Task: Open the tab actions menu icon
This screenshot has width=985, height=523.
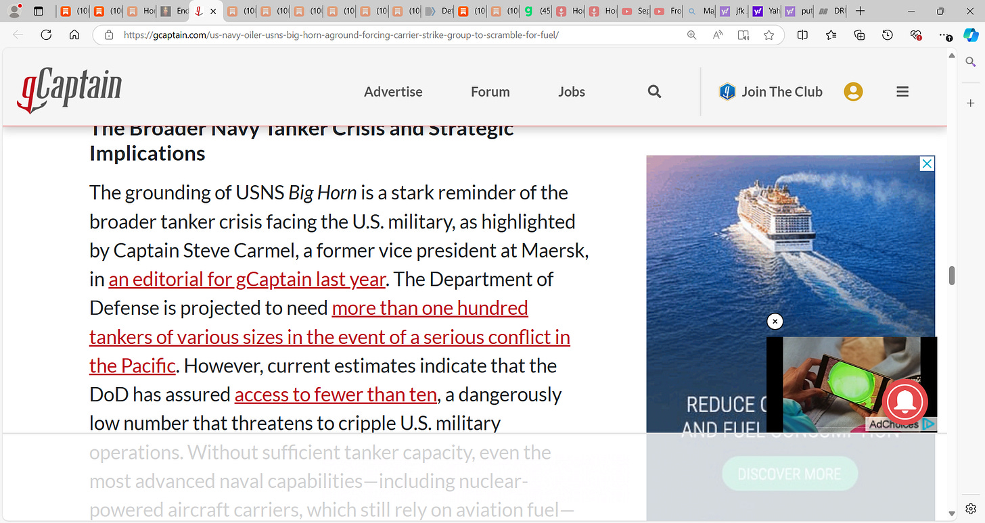Action: [x=39, y=11]
